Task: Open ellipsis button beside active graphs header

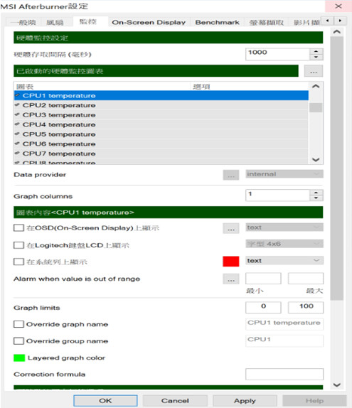Action: coord(314,71)
